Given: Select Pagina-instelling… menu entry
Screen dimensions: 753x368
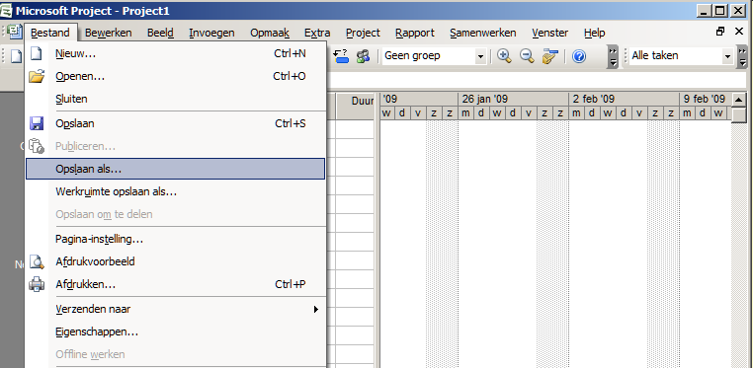Looking at the screenshot, I should pos(100,239).
